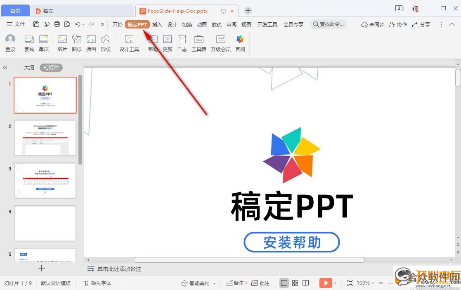
Task: Select slide 2 thumbnail
Action: (x=45, y=138)
